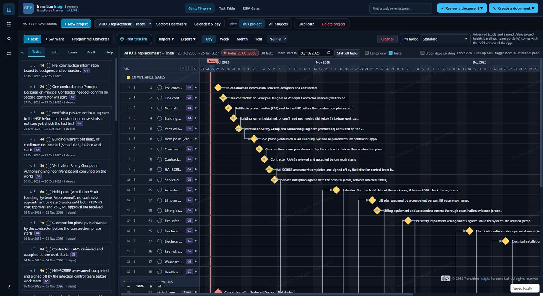
Task: Toggle completion circle for Hold point row 6
Action: [160, 139]
